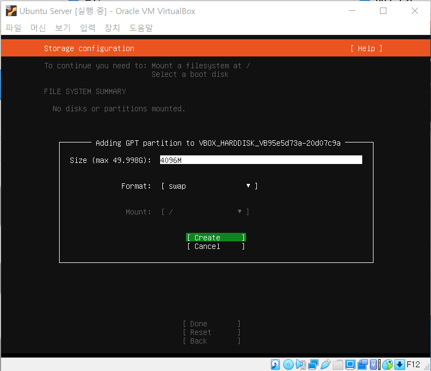Image resolution: width=431 pixels, height=371 pixels.
Task: Open the 머신 menu
Action: tap(38, 28)
